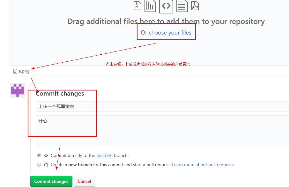Click the zip archive file icon
This screenshot has width=289, height=187.
(x=137, y=5)
